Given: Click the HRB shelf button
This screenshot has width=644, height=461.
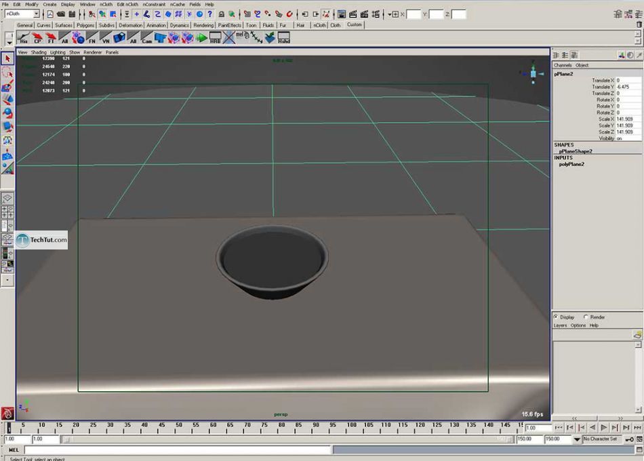Looking at the screenshot, I should [x=215, y=38].
